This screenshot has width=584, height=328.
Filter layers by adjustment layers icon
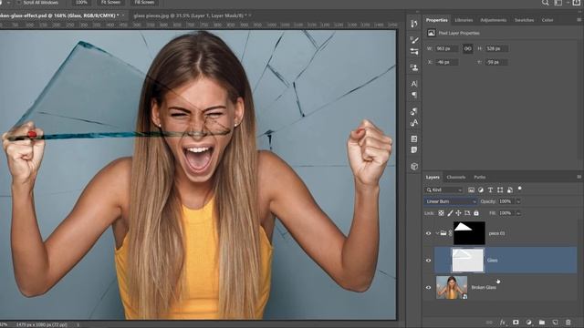point(481,190)
